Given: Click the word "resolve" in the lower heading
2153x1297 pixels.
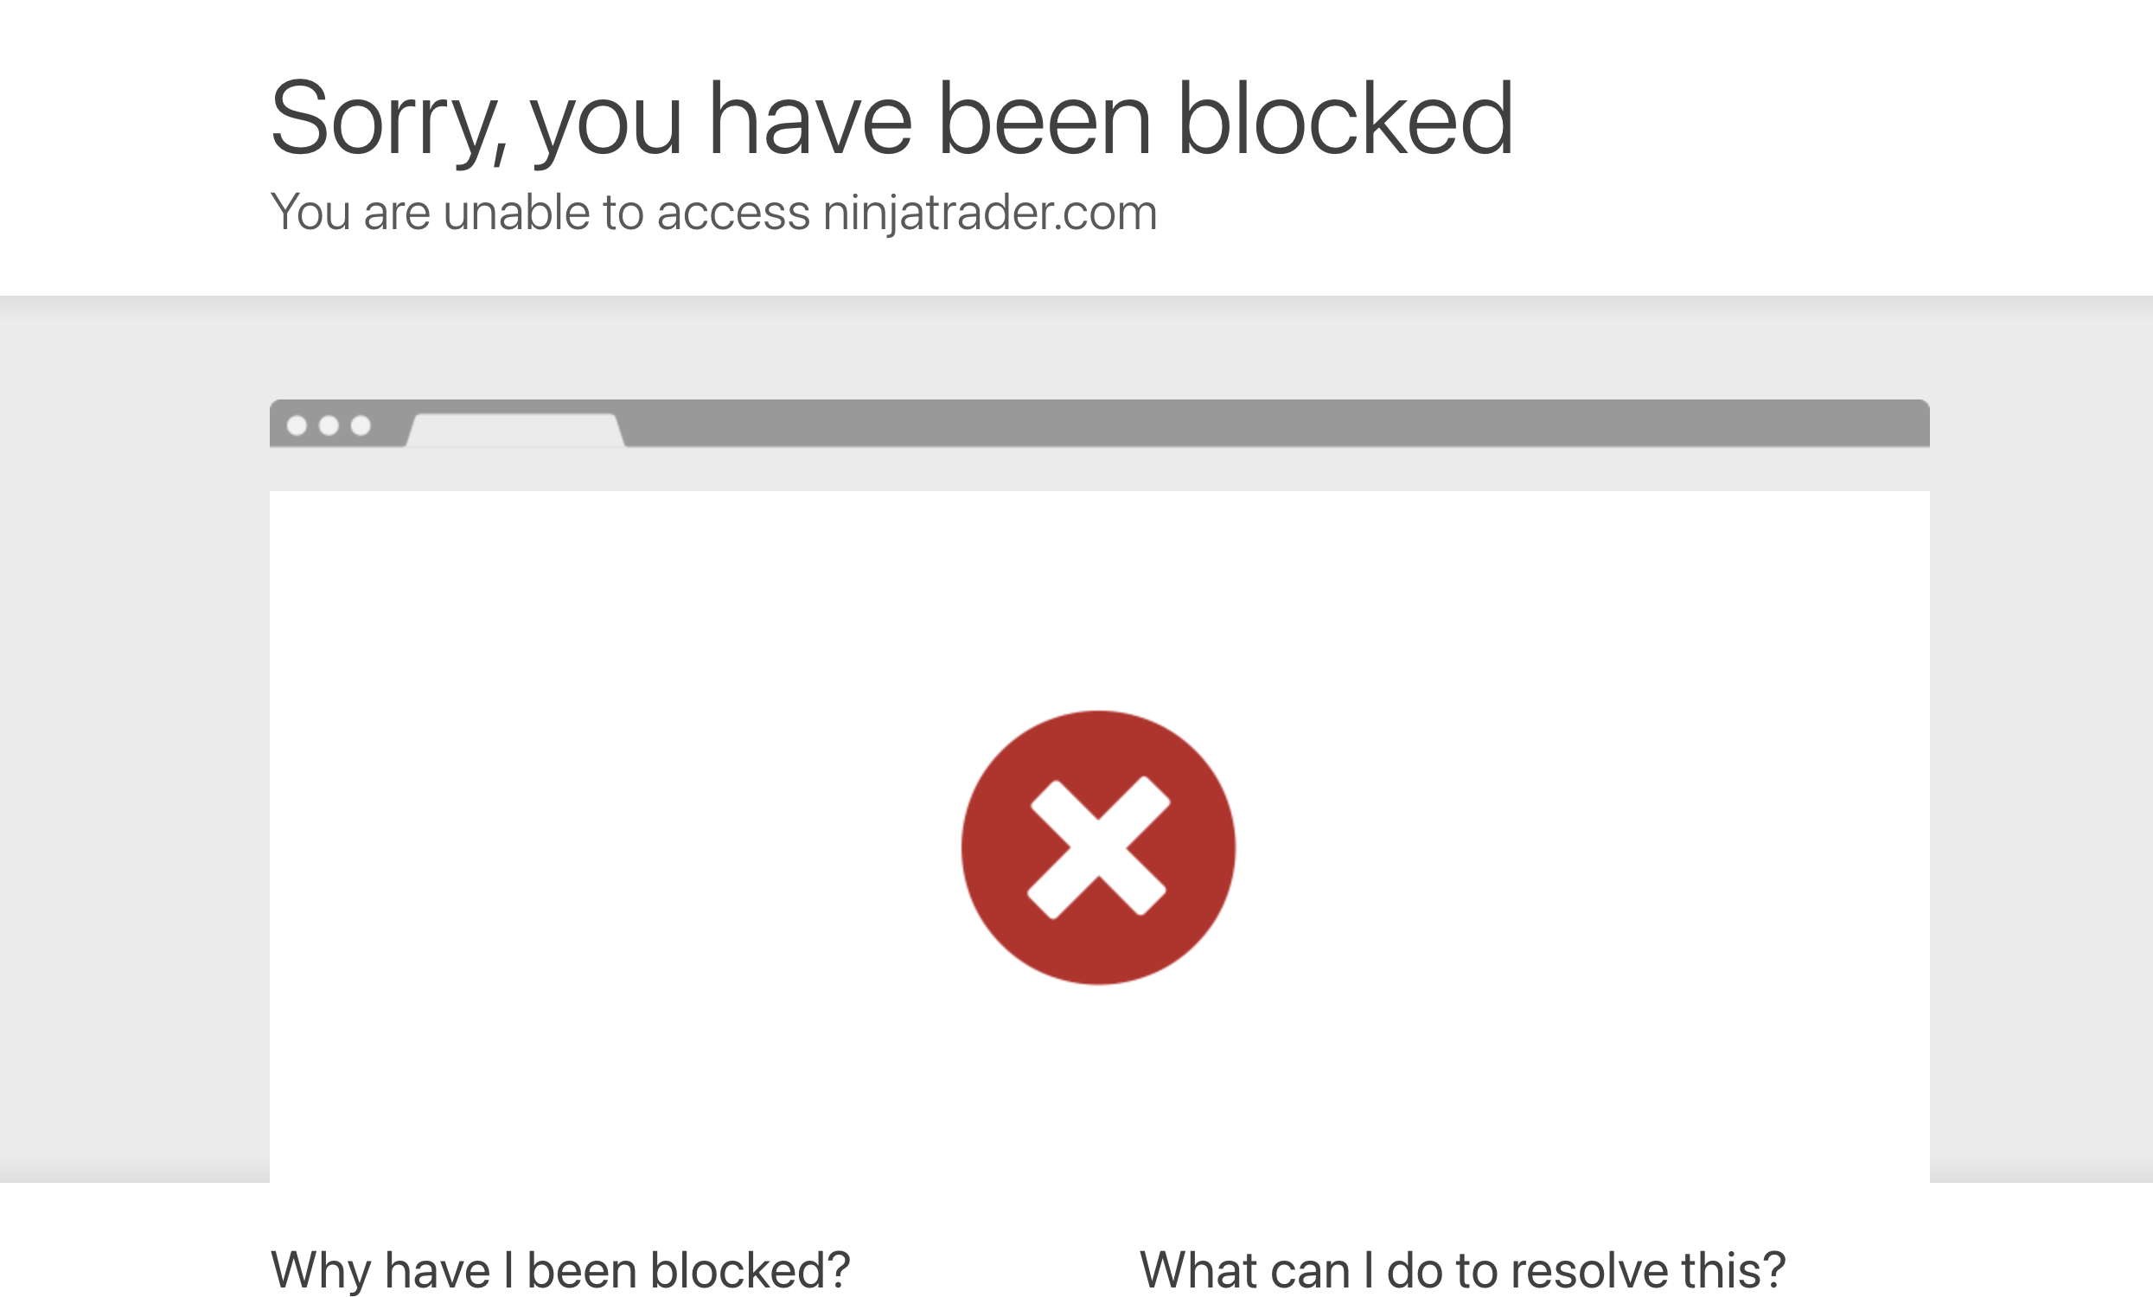Looking at the screenshot, I should (1587, 1269).
